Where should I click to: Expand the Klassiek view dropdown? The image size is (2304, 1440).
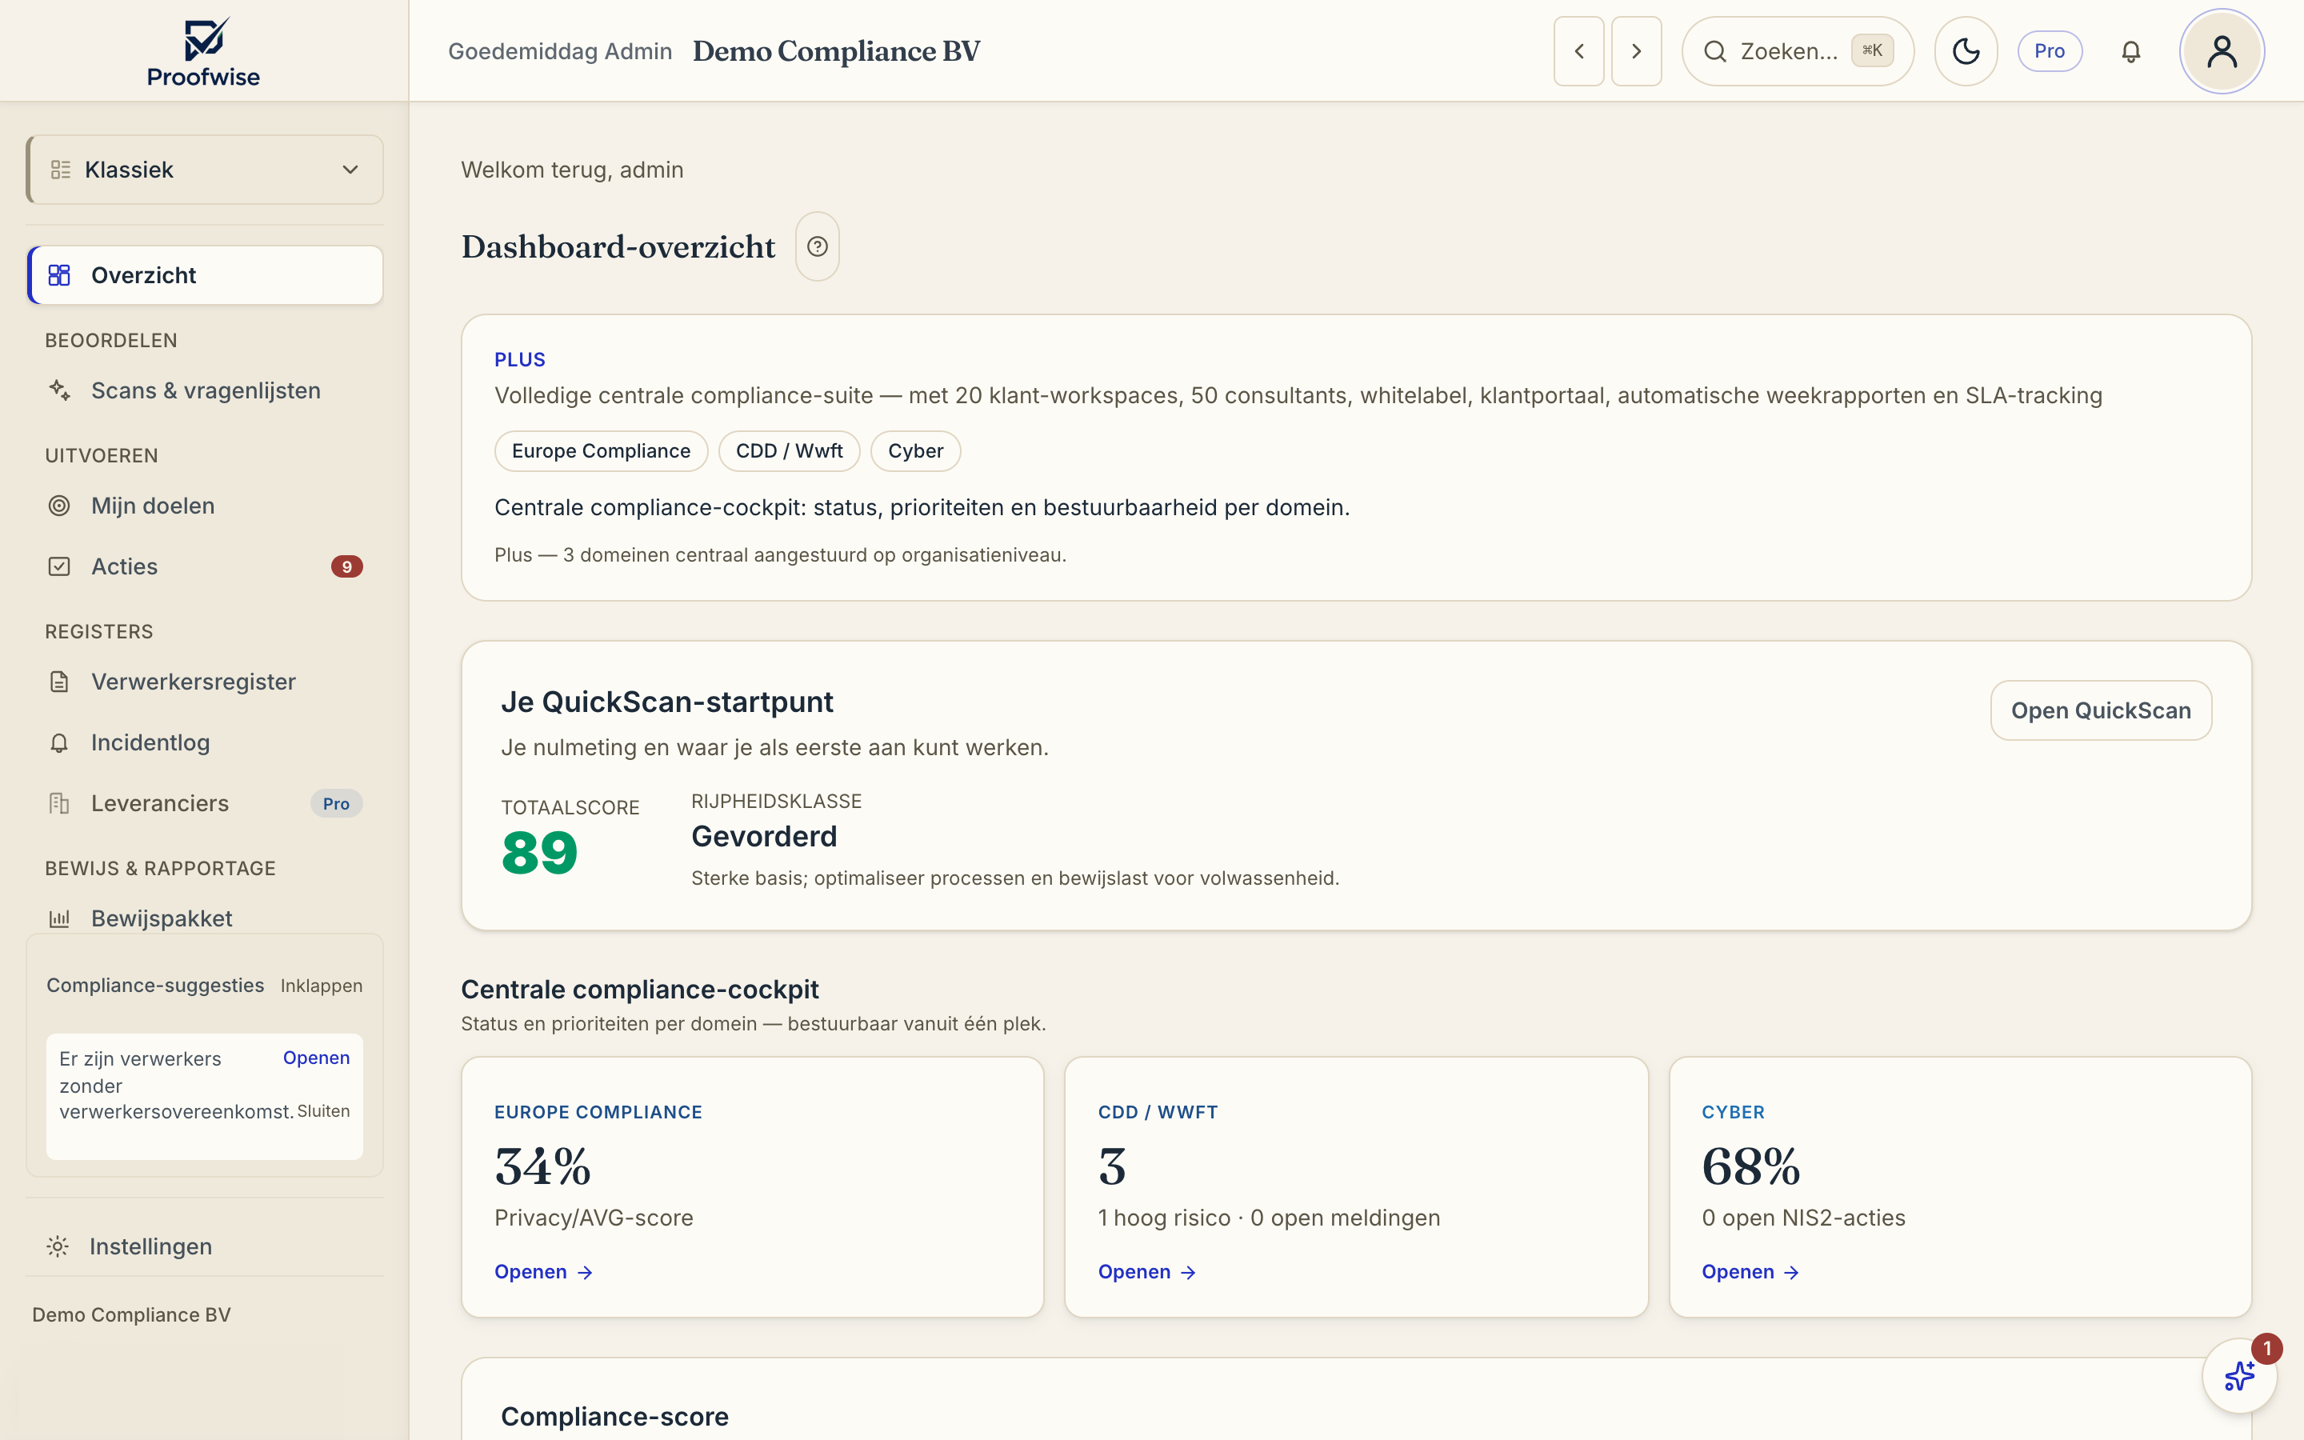(x=204, y=170)
